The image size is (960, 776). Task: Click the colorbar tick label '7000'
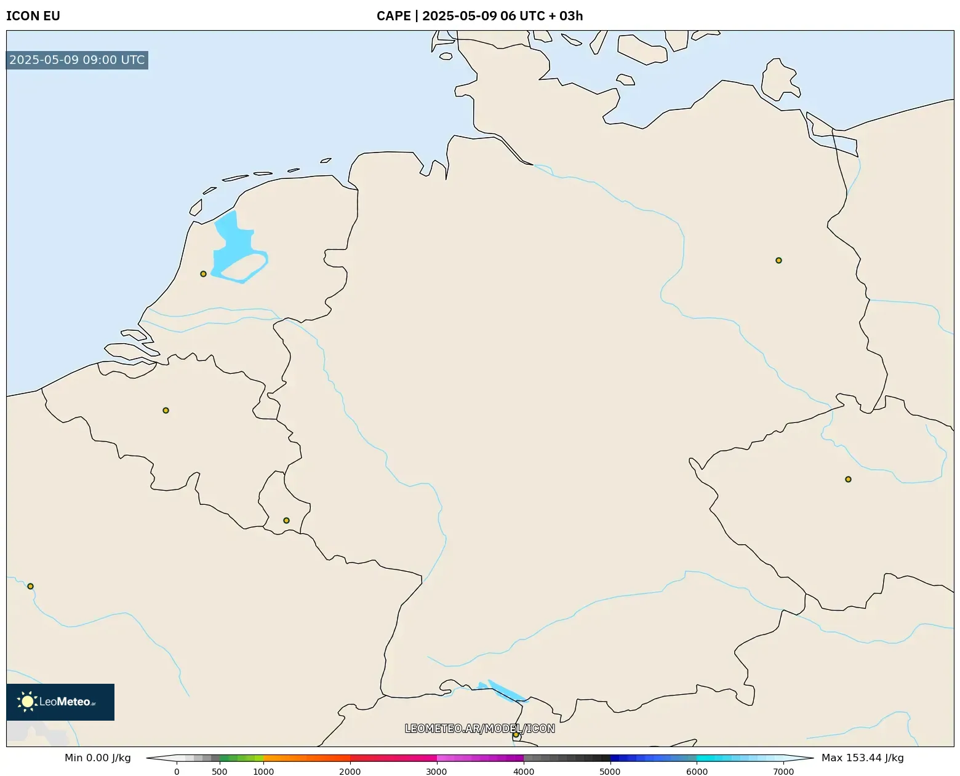(x=783, y=772)
